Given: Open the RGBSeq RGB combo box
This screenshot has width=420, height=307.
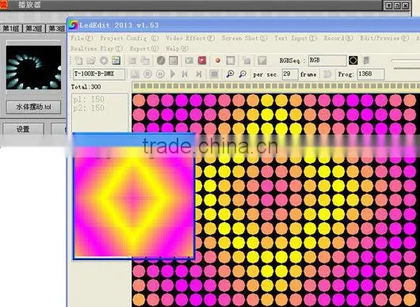Looking at the screenshot, I should (x=327, y=61).
